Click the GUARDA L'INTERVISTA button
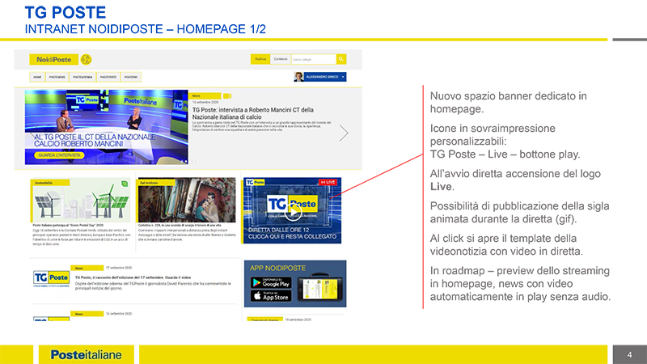 coord(59,155)
